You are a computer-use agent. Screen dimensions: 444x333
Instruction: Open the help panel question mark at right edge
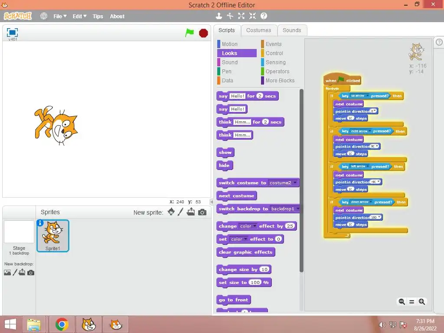[x=439, y=42]
